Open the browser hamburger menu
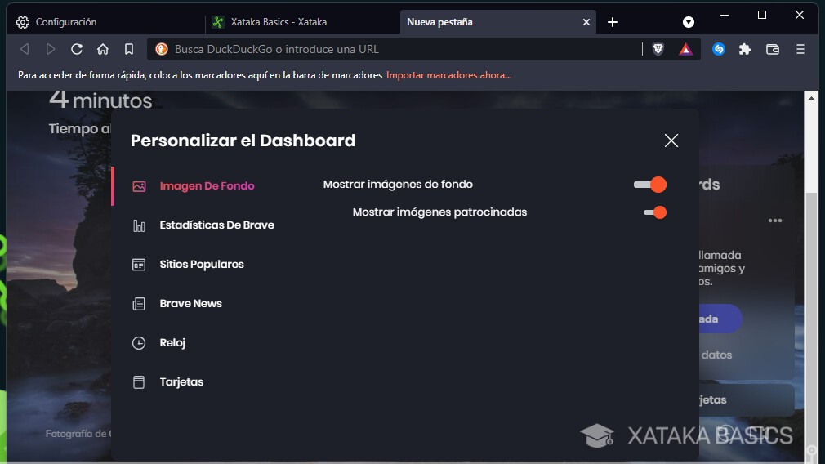 click(800, 49)
